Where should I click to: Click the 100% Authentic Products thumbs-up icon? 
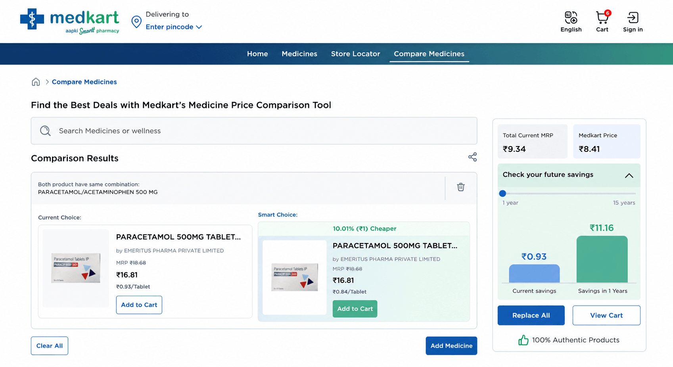coord(523,340)
